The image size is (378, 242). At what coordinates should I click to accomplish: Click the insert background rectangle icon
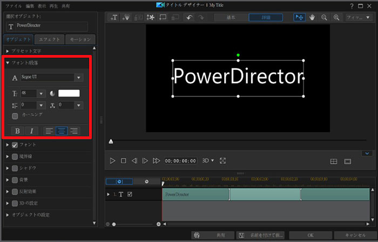point(163,17)
